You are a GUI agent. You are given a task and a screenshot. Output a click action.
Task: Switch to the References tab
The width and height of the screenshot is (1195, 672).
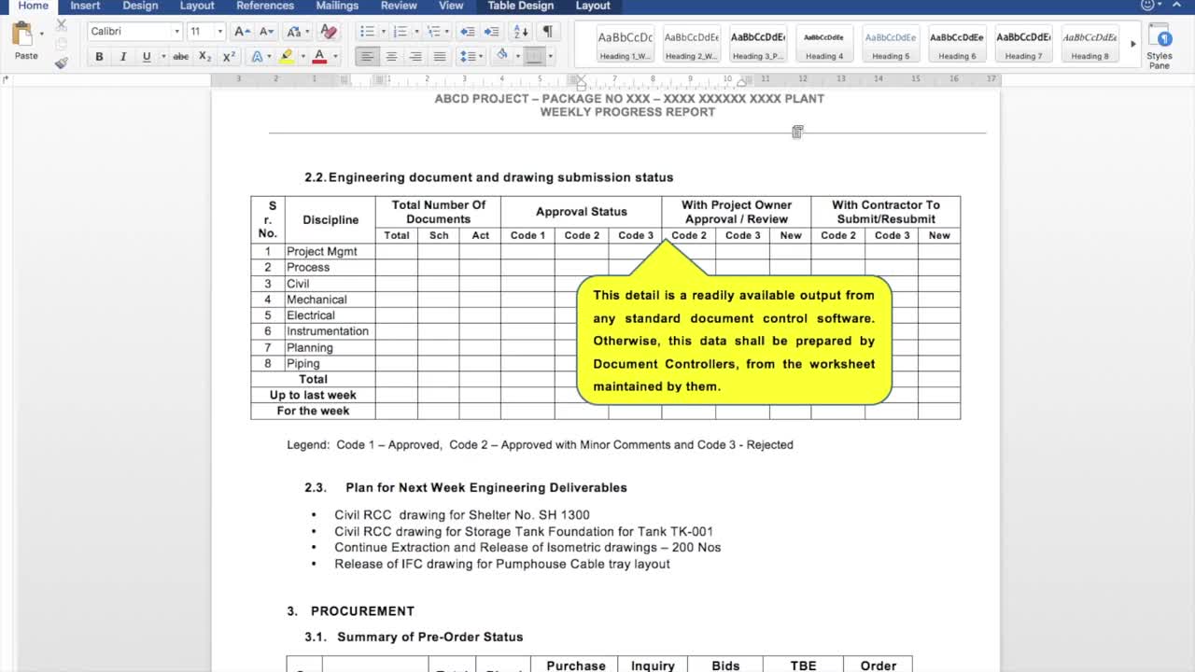click(x=265, y=6)
